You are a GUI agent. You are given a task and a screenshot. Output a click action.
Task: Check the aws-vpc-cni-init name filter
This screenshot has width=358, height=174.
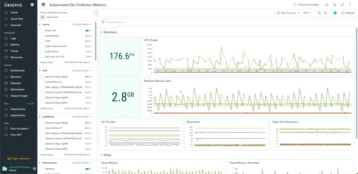42,56
